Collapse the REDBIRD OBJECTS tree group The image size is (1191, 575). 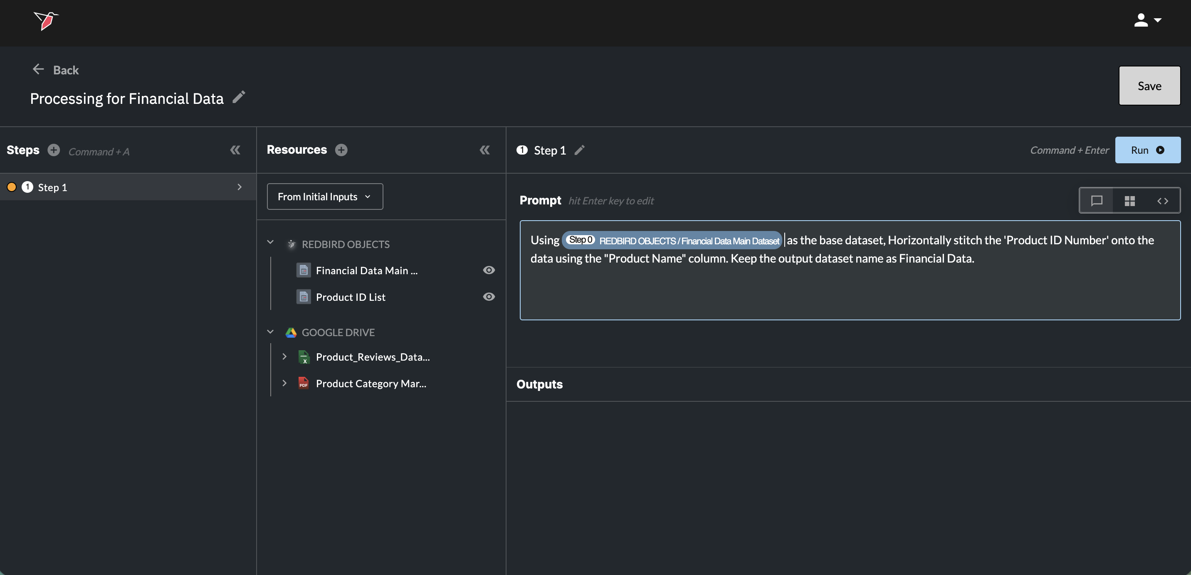270,243
